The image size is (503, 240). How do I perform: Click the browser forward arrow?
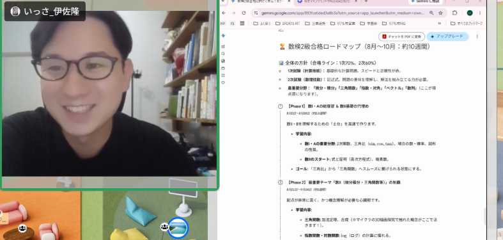click(233, 13)
